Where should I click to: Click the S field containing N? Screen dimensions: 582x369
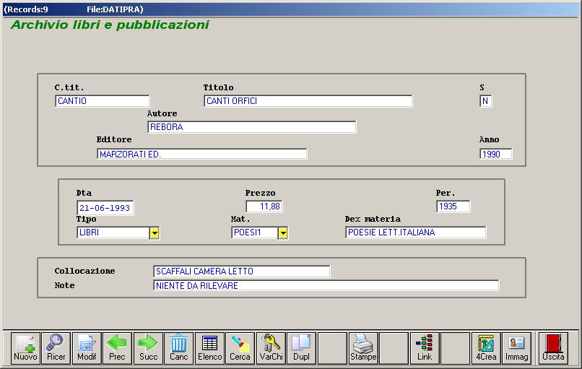(485, 101)
